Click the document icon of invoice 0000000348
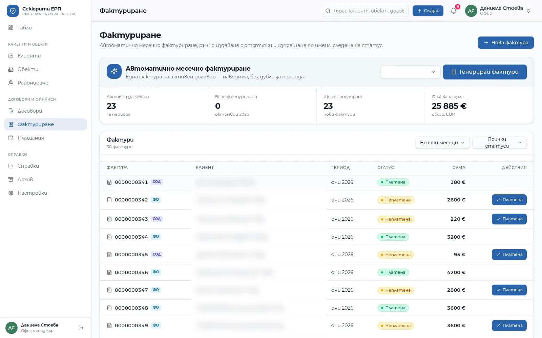 click(x=109, y=308)
